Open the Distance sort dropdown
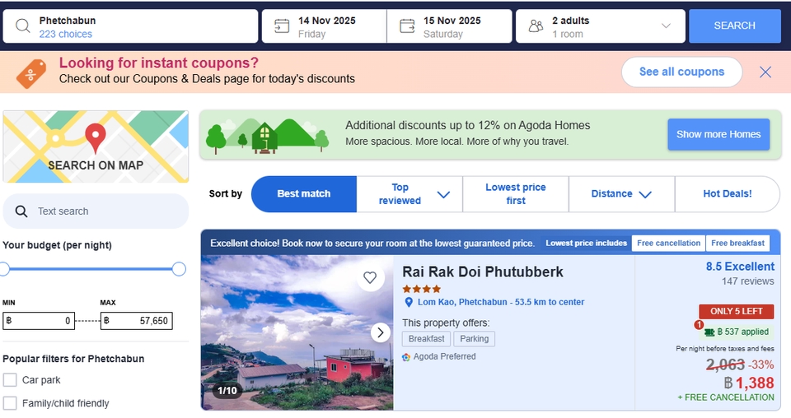 click(645, 194)
